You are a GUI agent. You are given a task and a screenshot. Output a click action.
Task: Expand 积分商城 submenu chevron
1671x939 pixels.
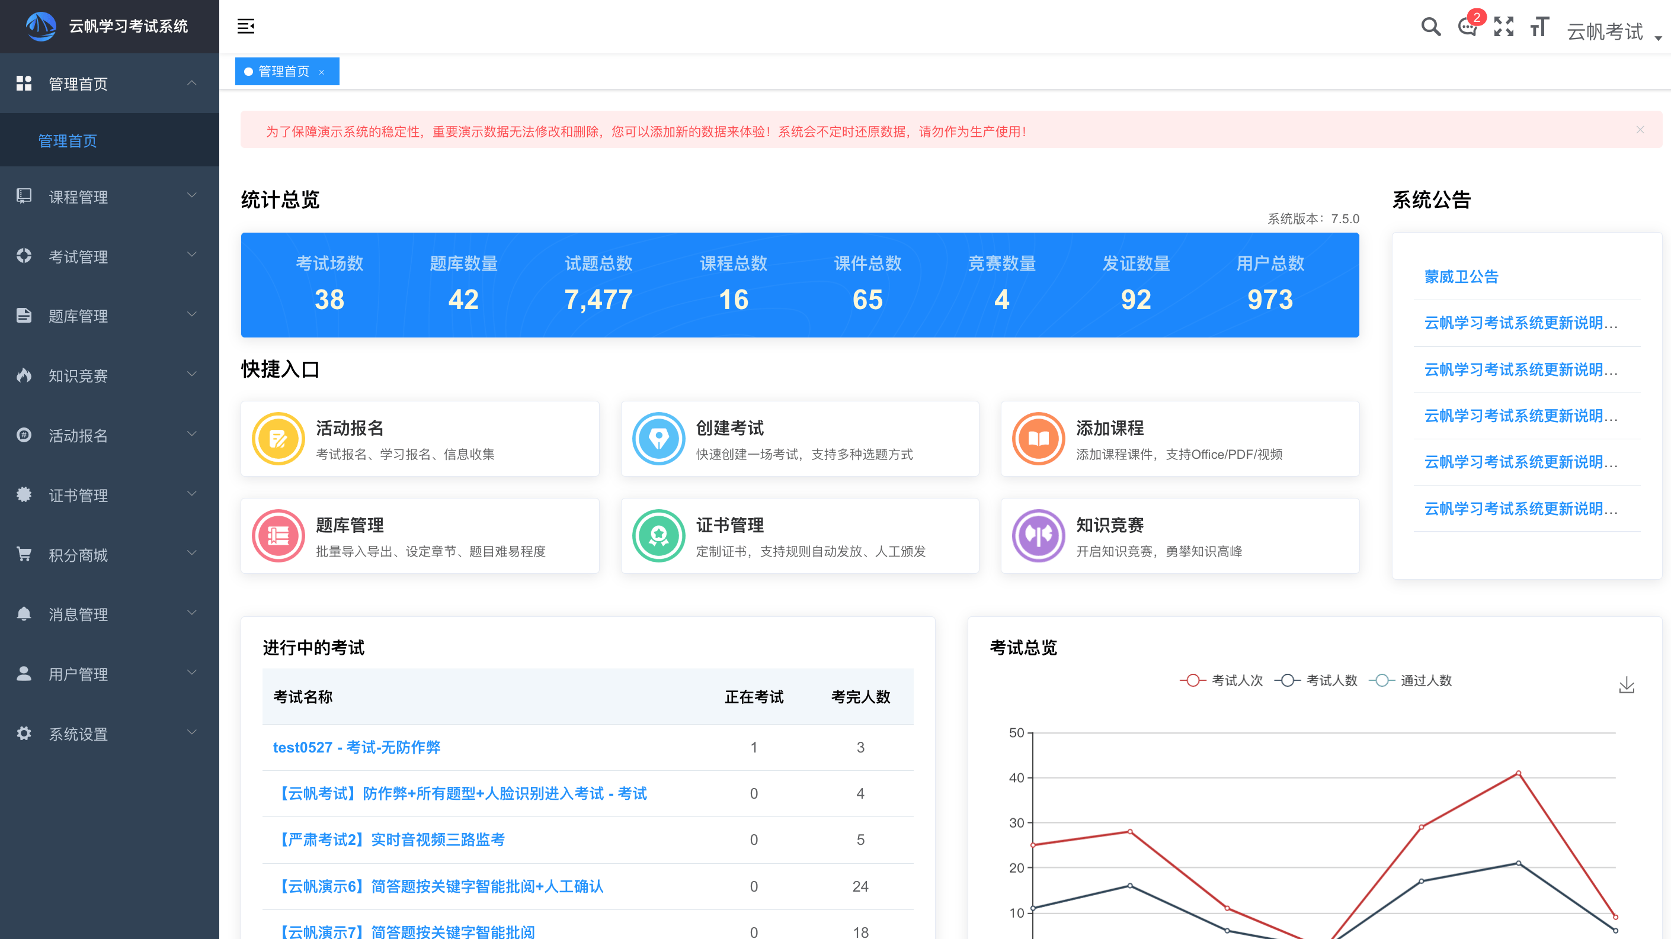point(191,553)
